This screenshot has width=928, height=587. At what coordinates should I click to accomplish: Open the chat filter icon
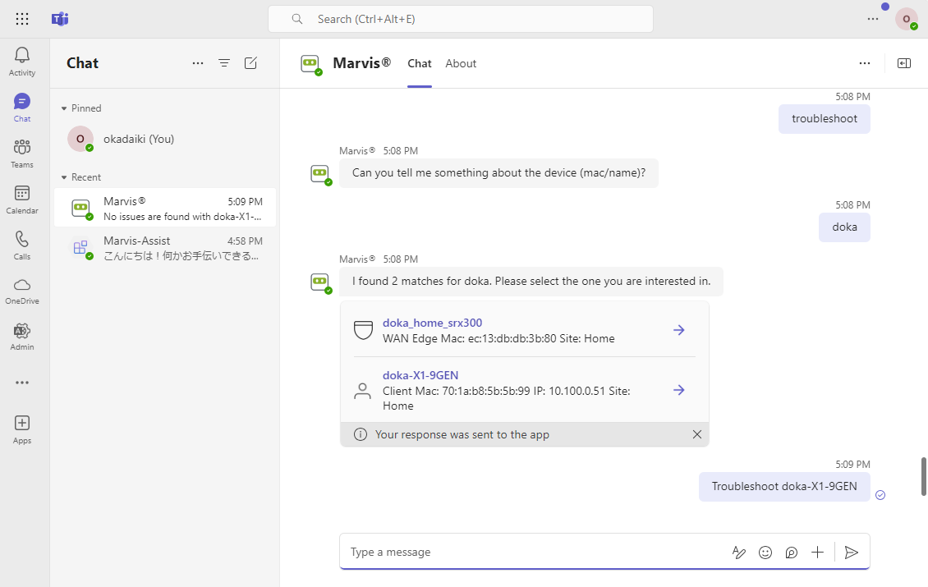pos(224,63)
